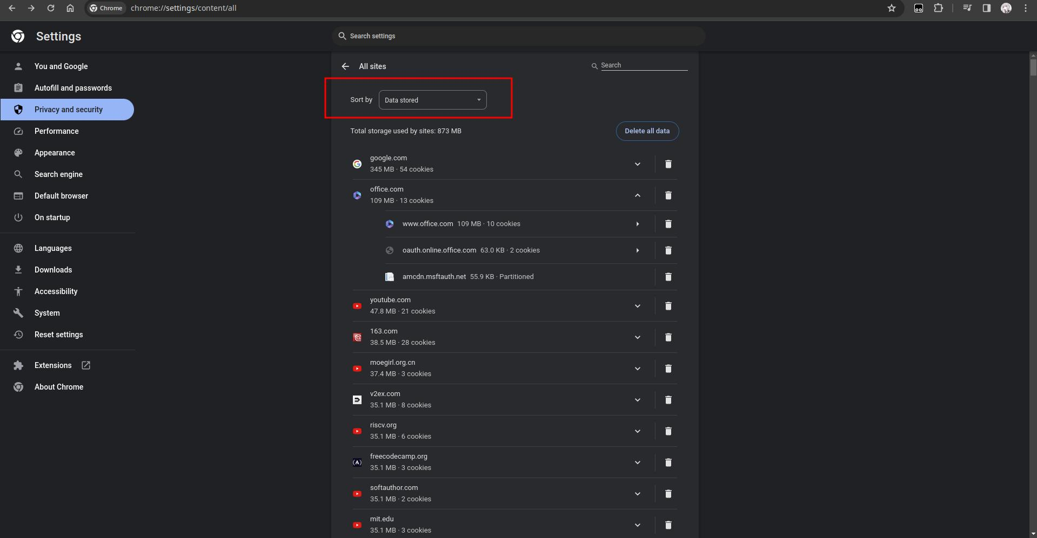Expand the youtube.com site entry
The image size is (1037, 538).
click(x=638, y=306)
